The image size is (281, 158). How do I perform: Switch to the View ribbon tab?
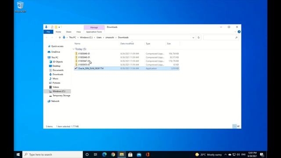pos(79,32)
